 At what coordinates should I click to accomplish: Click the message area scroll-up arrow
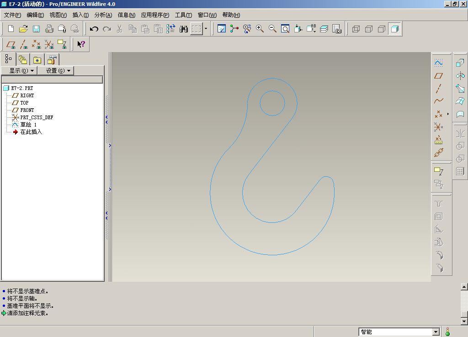coord(464,287)
